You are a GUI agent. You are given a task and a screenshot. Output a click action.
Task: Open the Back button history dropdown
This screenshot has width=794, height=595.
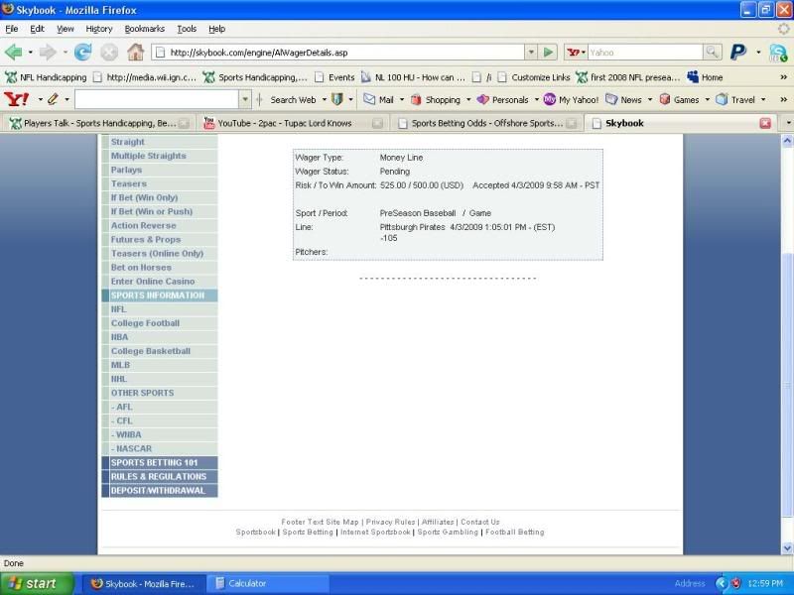31,53
